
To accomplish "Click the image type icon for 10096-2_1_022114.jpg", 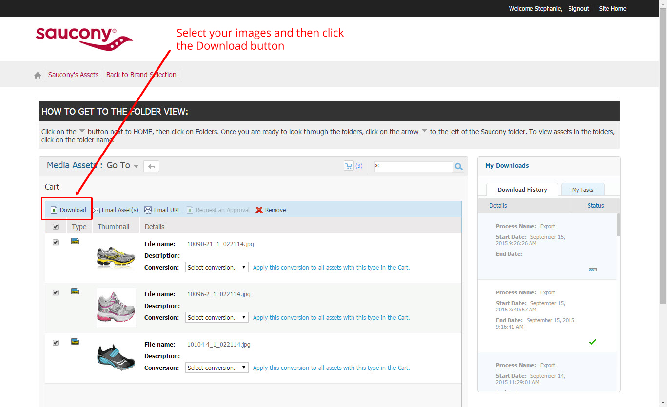I will tap(75, 291).
